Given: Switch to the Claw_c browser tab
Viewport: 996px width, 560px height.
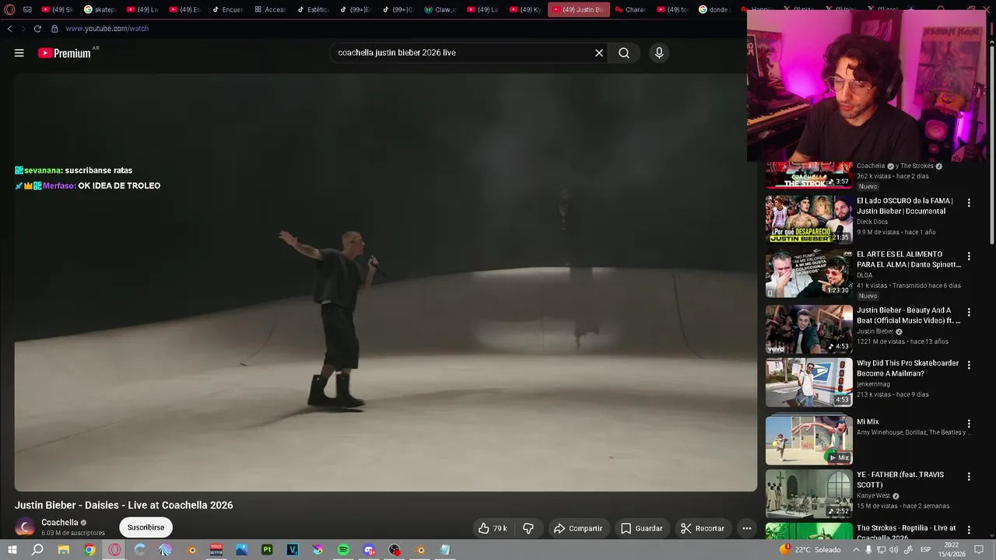Looking at the screenshot, I should point(440,9).
